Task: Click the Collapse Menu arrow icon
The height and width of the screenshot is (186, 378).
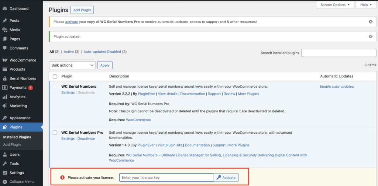Action: point(4,182)
